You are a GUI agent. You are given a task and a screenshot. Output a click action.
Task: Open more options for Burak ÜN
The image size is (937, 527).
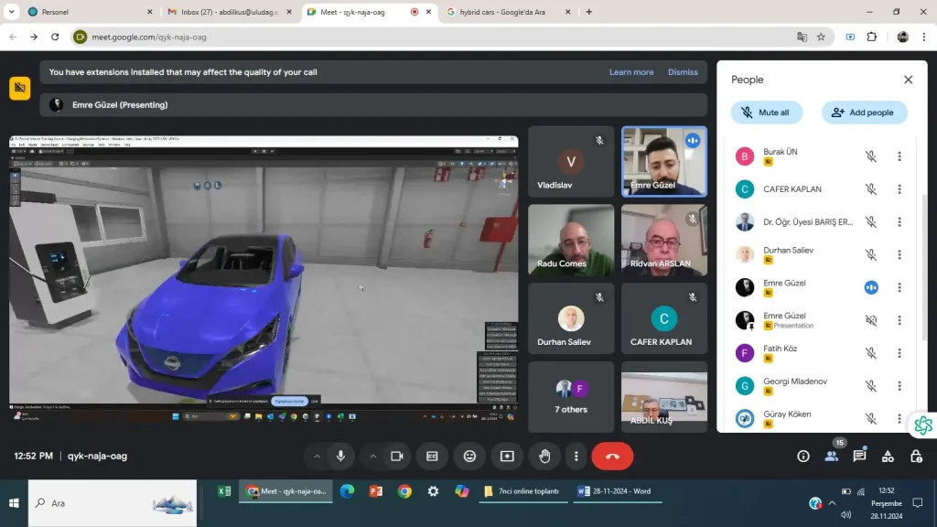click(x=899, y=156)
